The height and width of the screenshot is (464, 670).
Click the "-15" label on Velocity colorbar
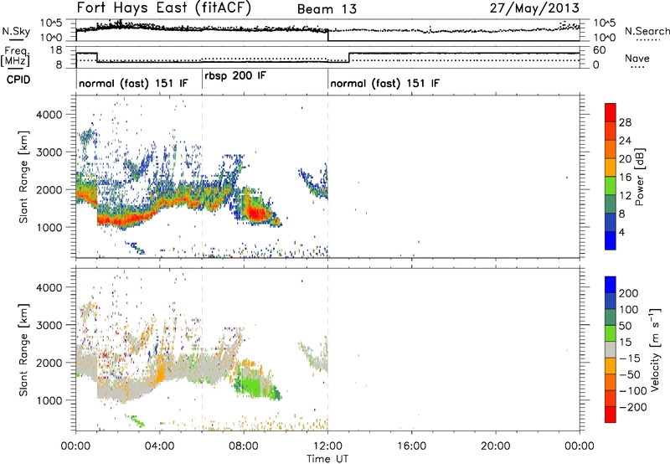[630, 358]
